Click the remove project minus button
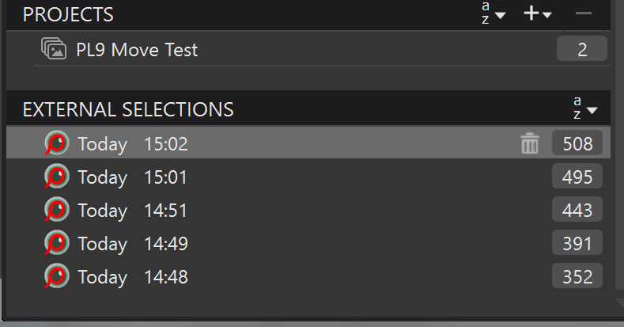The image size is (624, 327). coord(583,14)
